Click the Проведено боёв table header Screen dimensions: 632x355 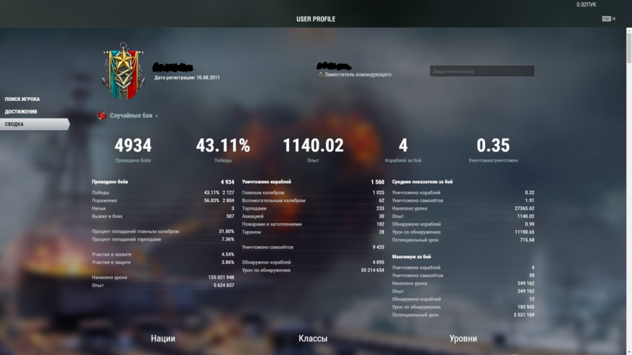pos(110,182)
